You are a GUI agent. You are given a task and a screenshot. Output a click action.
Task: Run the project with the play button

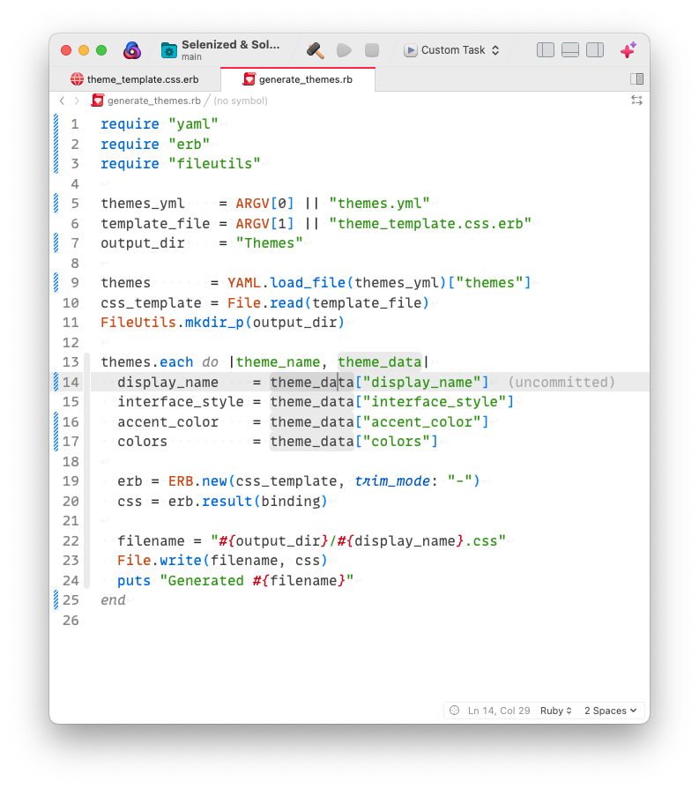coord(344,50)
